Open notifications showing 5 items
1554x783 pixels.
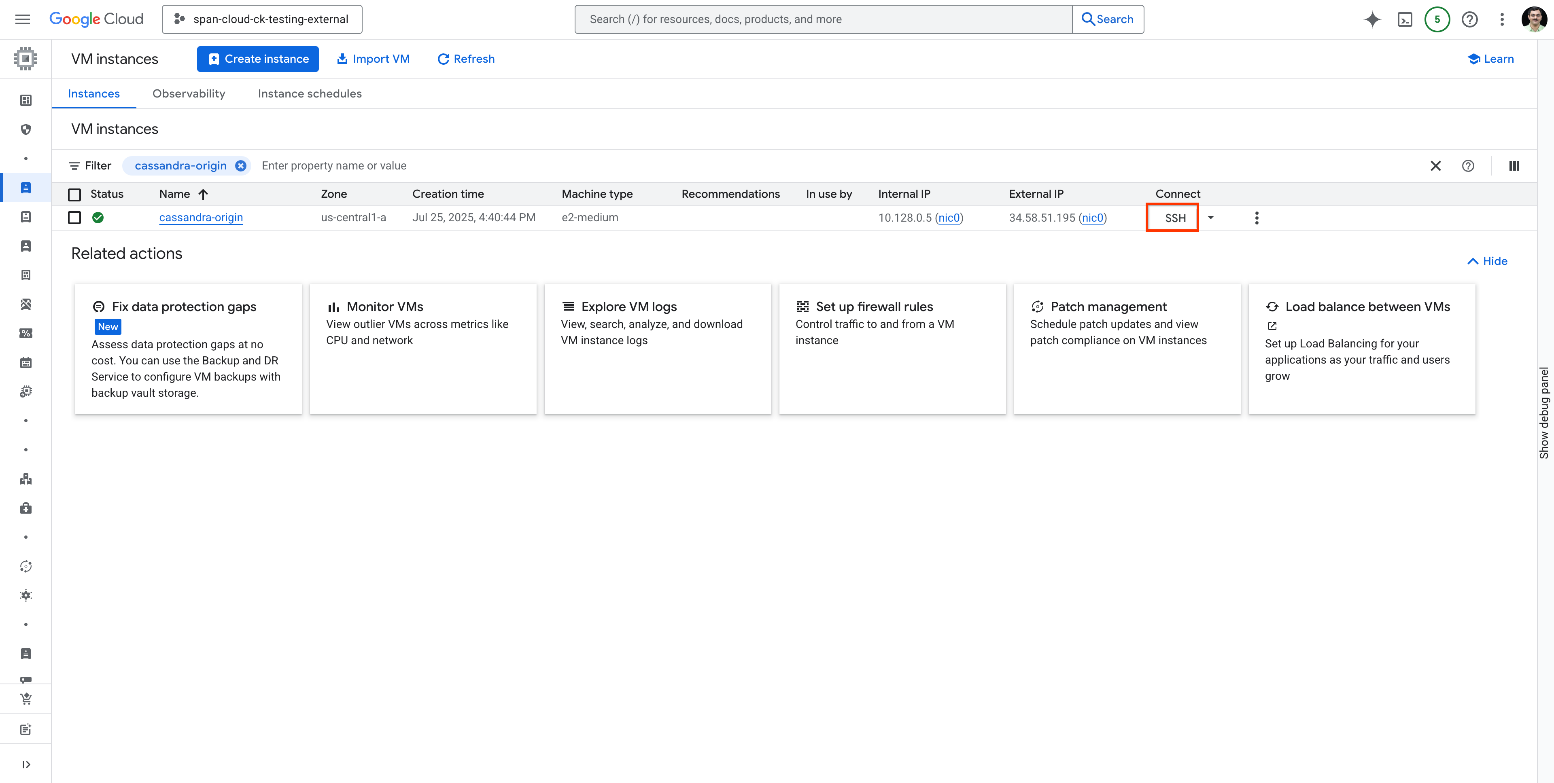pos(1437,19)
